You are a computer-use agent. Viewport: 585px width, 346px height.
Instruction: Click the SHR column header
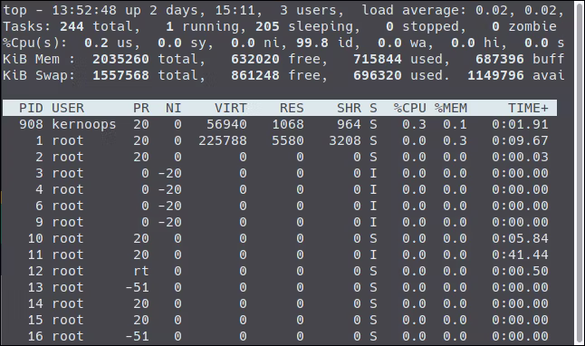349,108
